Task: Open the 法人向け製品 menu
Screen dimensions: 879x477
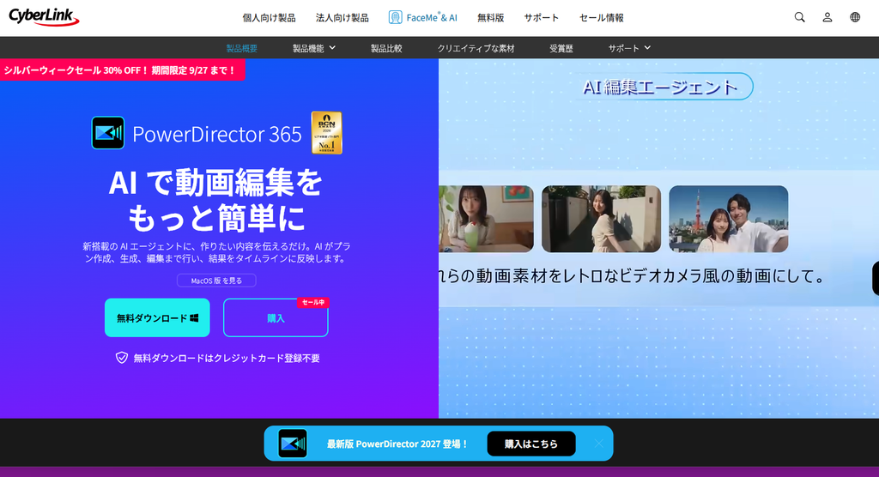Action: point(342,18)
